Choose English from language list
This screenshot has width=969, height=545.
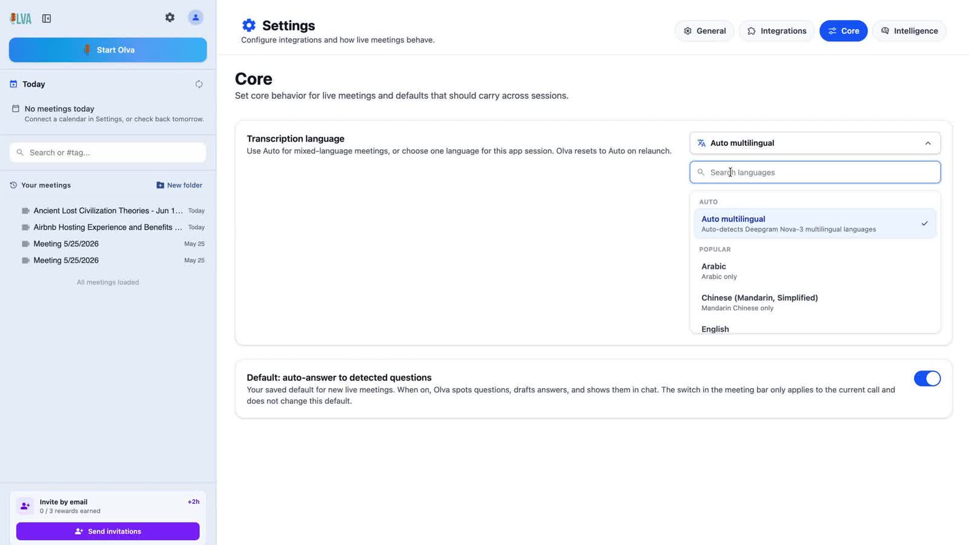pos(815,328)
